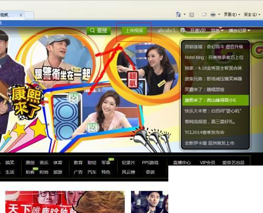Open the 页面(P) page menu
Image resolution: width=263 pixels, height=213 pixels.
click(231, 14)
